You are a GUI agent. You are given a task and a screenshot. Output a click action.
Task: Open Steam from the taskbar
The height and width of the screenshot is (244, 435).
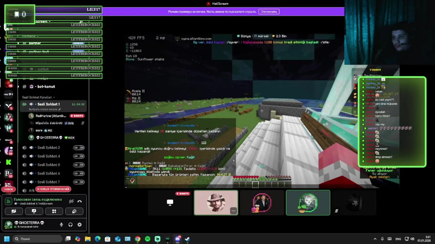click(187, 239)
